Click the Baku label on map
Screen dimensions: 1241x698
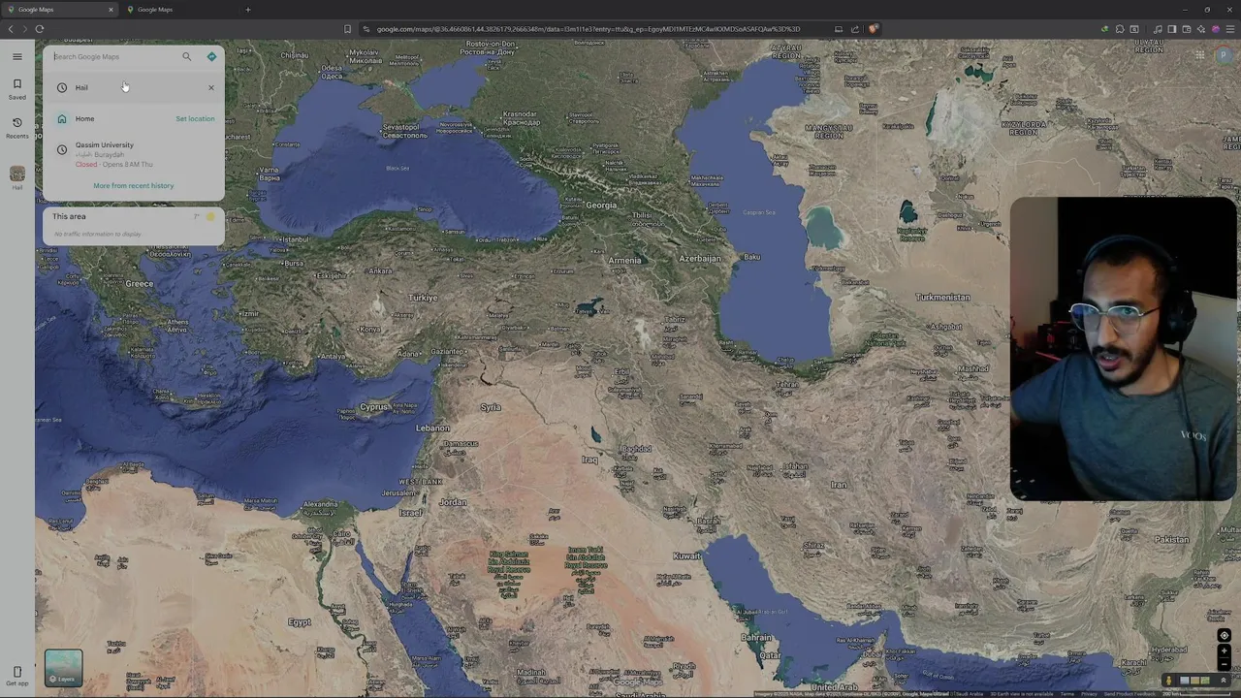(x=751, y=257)
